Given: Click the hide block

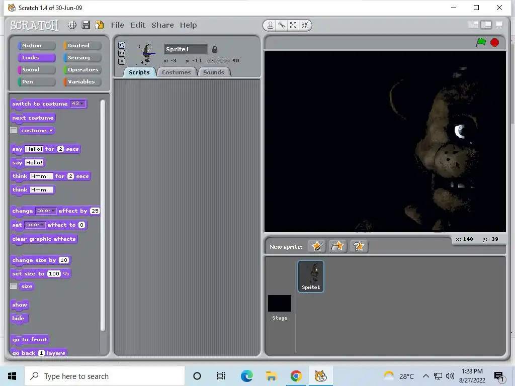Looking at the screenshot, I should [19, 318].
